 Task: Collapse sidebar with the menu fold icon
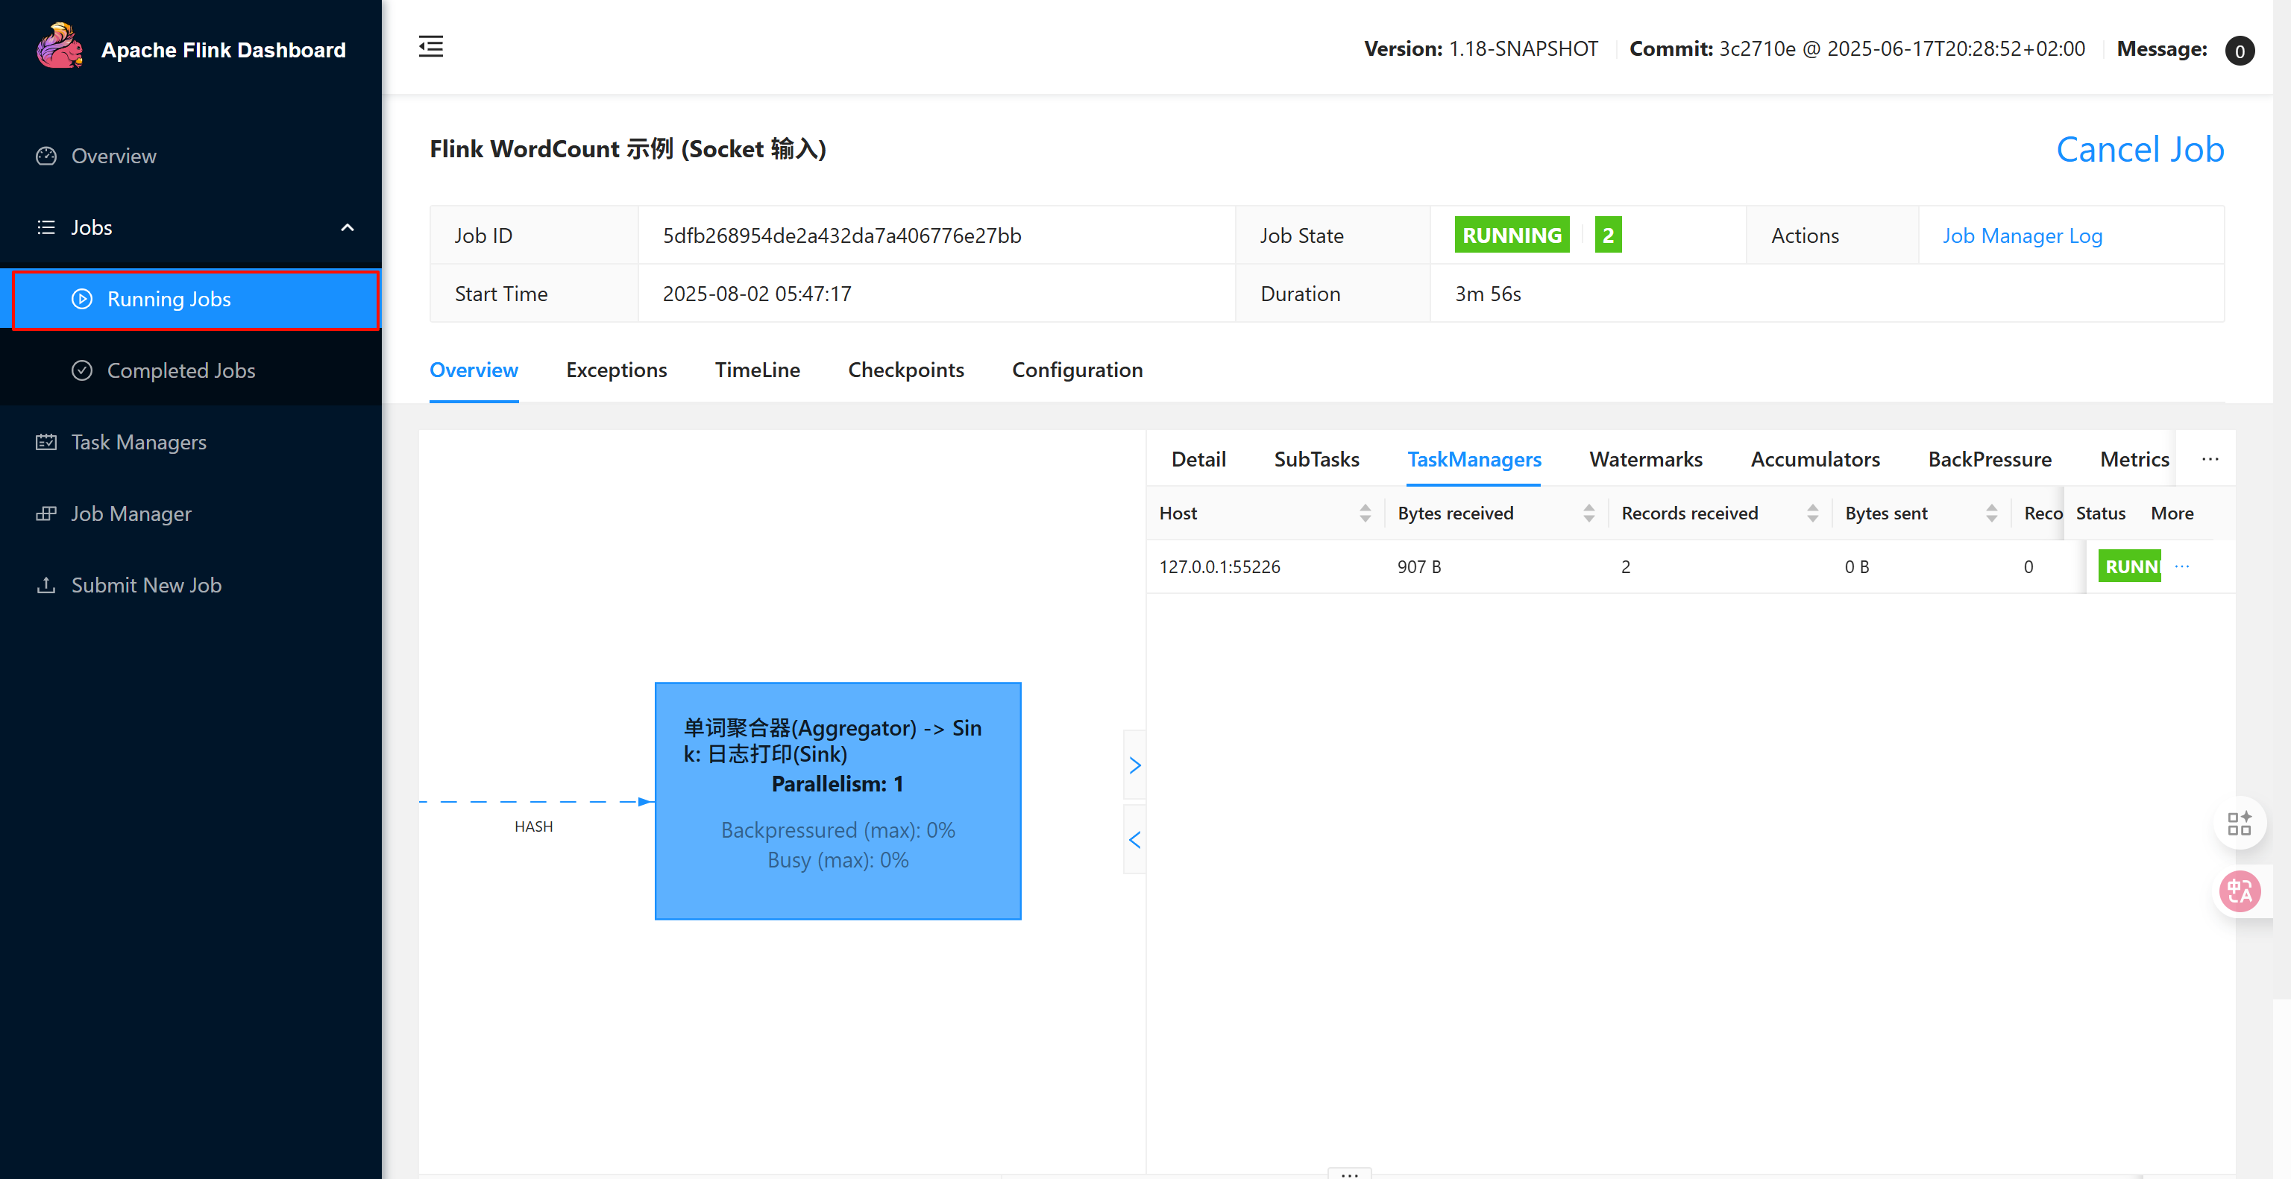coord(430,46)
